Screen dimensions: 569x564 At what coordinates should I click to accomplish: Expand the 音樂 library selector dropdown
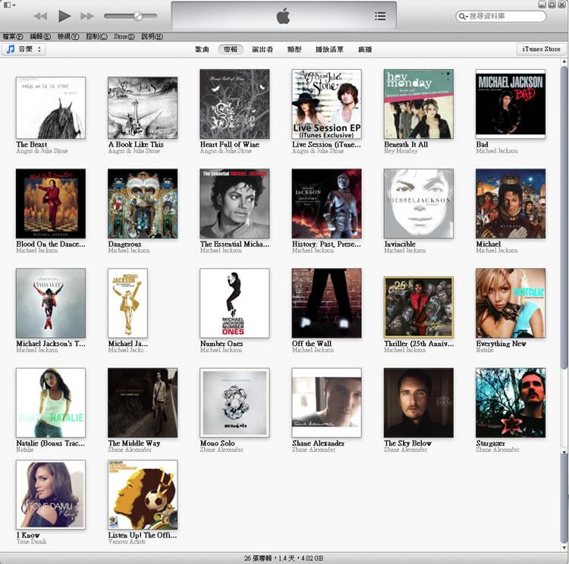coord(24,49)
